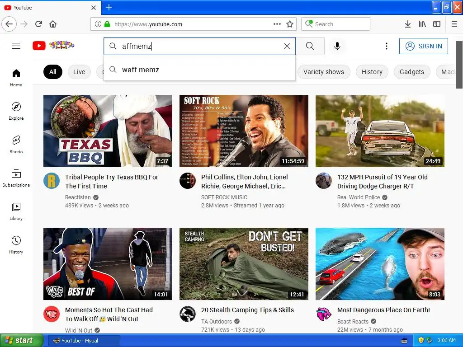Image resolution: width=463 pixels, height=347 pixels.
Task: Open History in sidebar
Action: click(16, 245)
